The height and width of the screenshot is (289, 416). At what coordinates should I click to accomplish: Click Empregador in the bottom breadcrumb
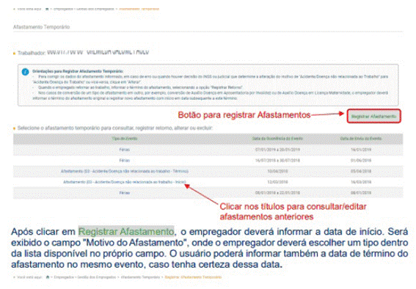click(x=64, y=277)
